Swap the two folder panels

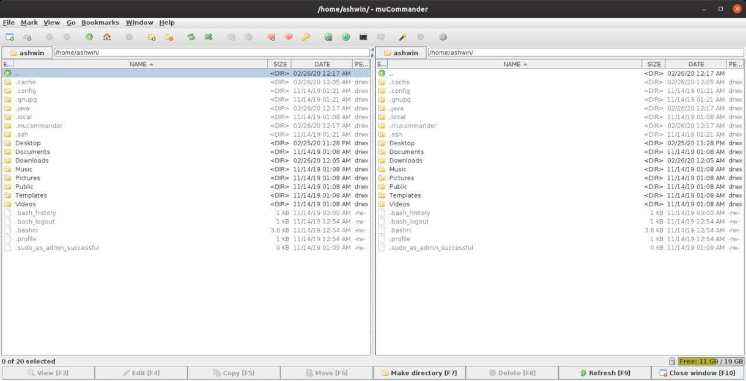click(191, 37)
